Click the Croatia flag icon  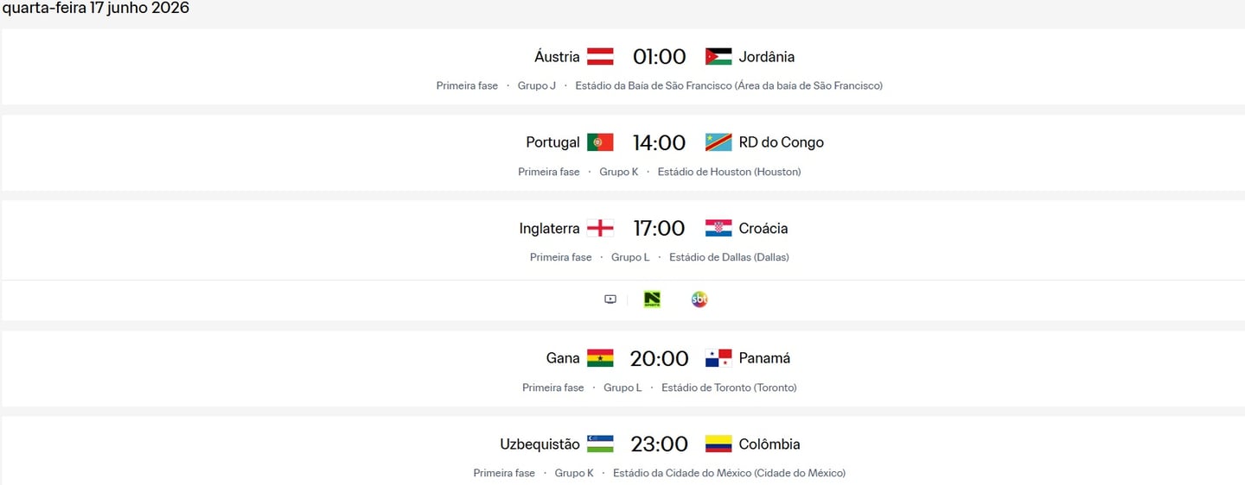tap(718, 229)
